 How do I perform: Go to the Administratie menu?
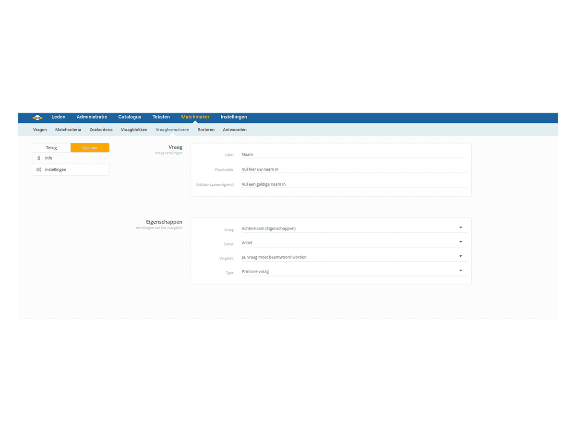pos(92,117)
